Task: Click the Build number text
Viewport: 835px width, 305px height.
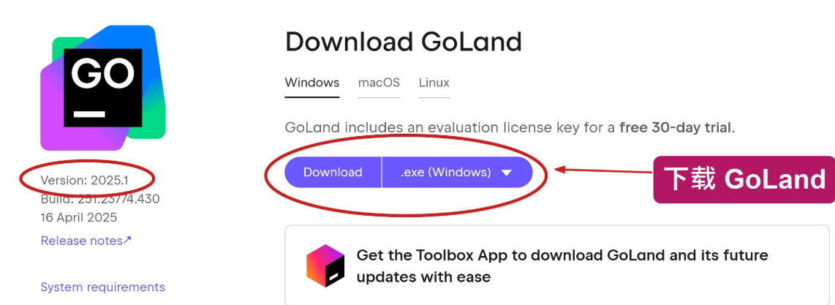Action: (x=100, y=199)
